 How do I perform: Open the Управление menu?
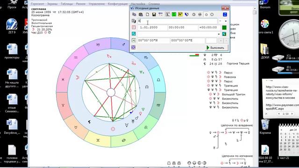click(97, 4)
